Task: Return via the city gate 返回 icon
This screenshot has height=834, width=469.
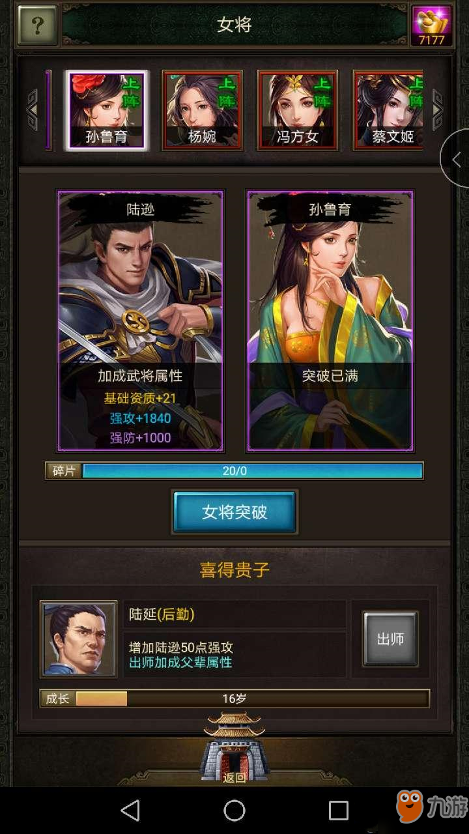Action: coord(234,748)
